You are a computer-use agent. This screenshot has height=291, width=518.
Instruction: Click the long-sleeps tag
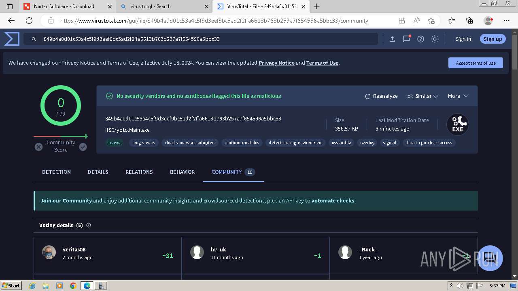144,143
